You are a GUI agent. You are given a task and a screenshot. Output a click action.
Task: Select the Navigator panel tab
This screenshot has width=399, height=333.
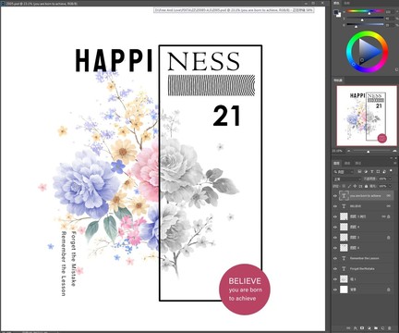338,80
